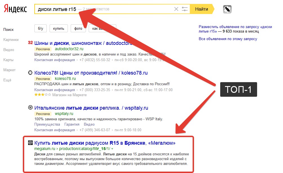283x173 pixels.
Task: Switch to Видео search
Action: click(x=9, y=50)
